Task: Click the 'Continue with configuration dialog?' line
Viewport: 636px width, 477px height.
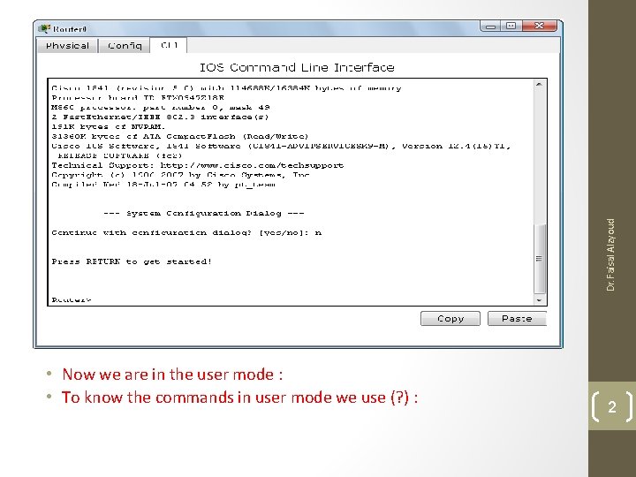Action: 186,233
